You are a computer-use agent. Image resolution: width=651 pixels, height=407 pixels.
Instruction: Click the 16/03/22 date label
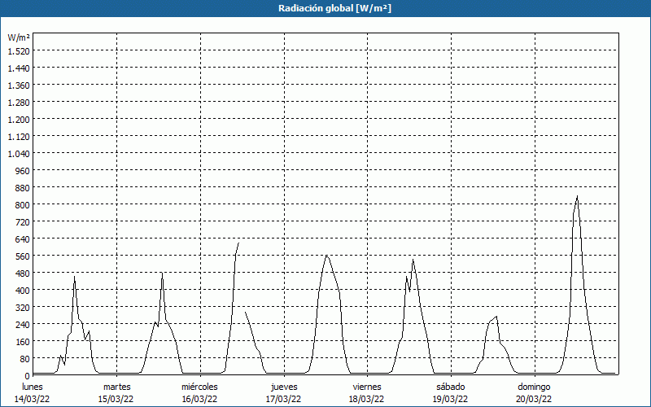(199, 399)
